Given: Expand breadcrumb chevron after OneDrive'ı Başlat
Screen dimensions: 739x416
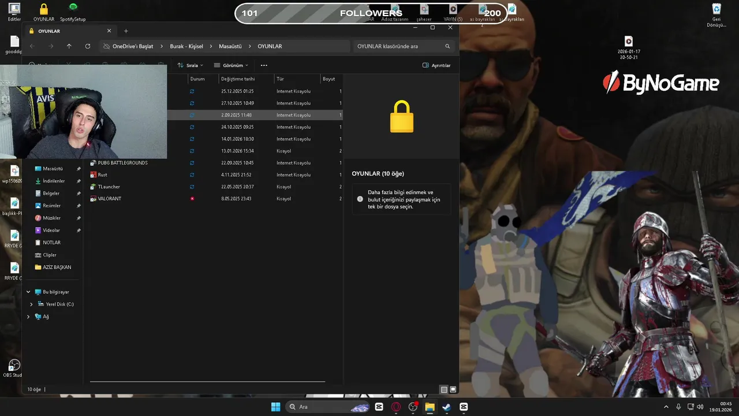Looking at the screenshot, I should coord(161,46).
